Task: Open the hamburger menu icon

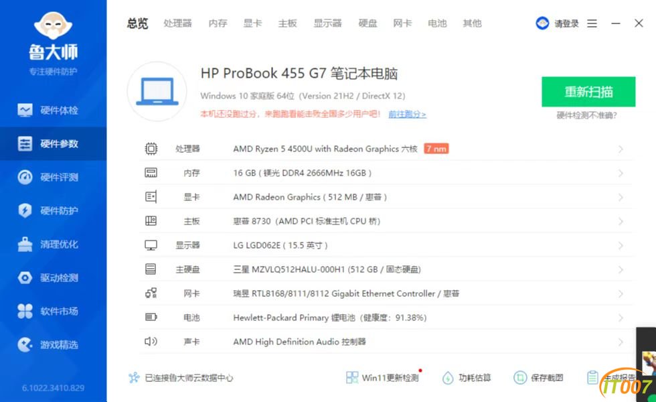Action: pyautogui.click(x=592, y=23)
